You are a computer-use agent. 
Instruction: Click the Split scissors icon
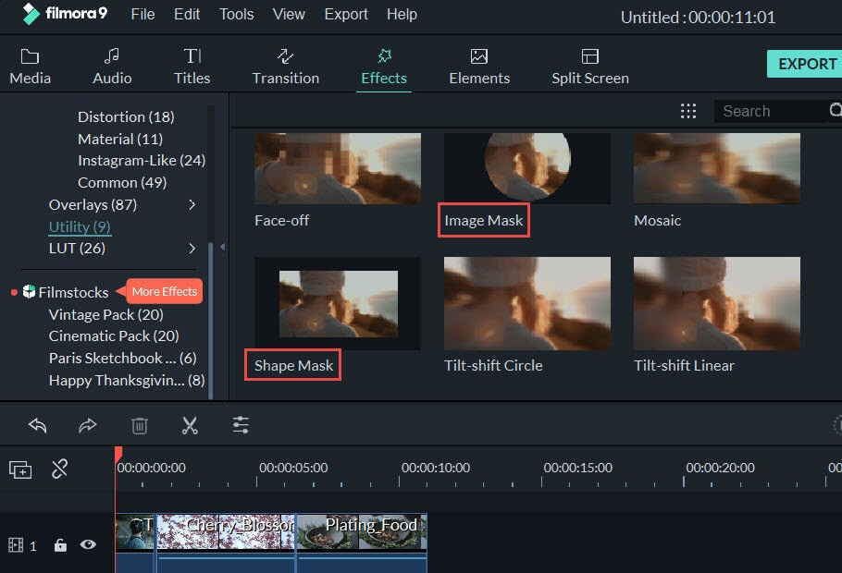[190, 425]
